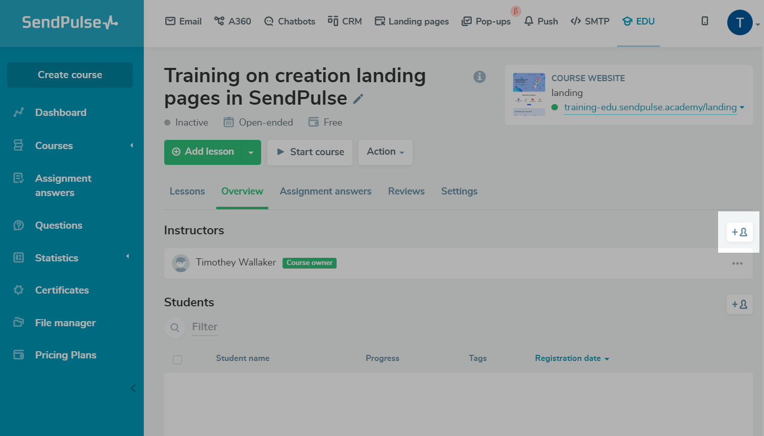
Task: Click Timothey Wallaker's avatar
Action: click(x=181, y=263)
